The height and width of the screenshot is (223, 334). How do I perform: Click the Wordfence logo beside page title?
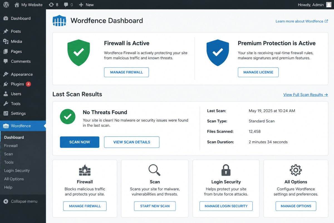coord(59,21)
